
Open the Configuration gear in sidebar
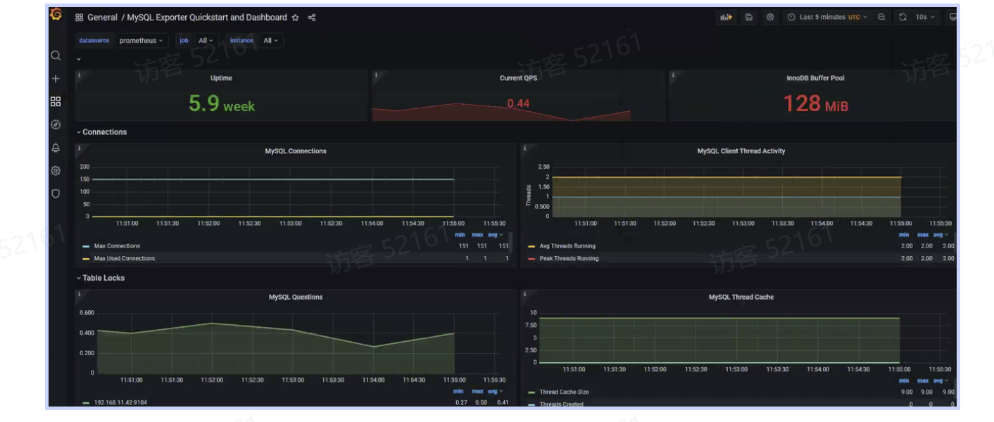pos(56,170)
